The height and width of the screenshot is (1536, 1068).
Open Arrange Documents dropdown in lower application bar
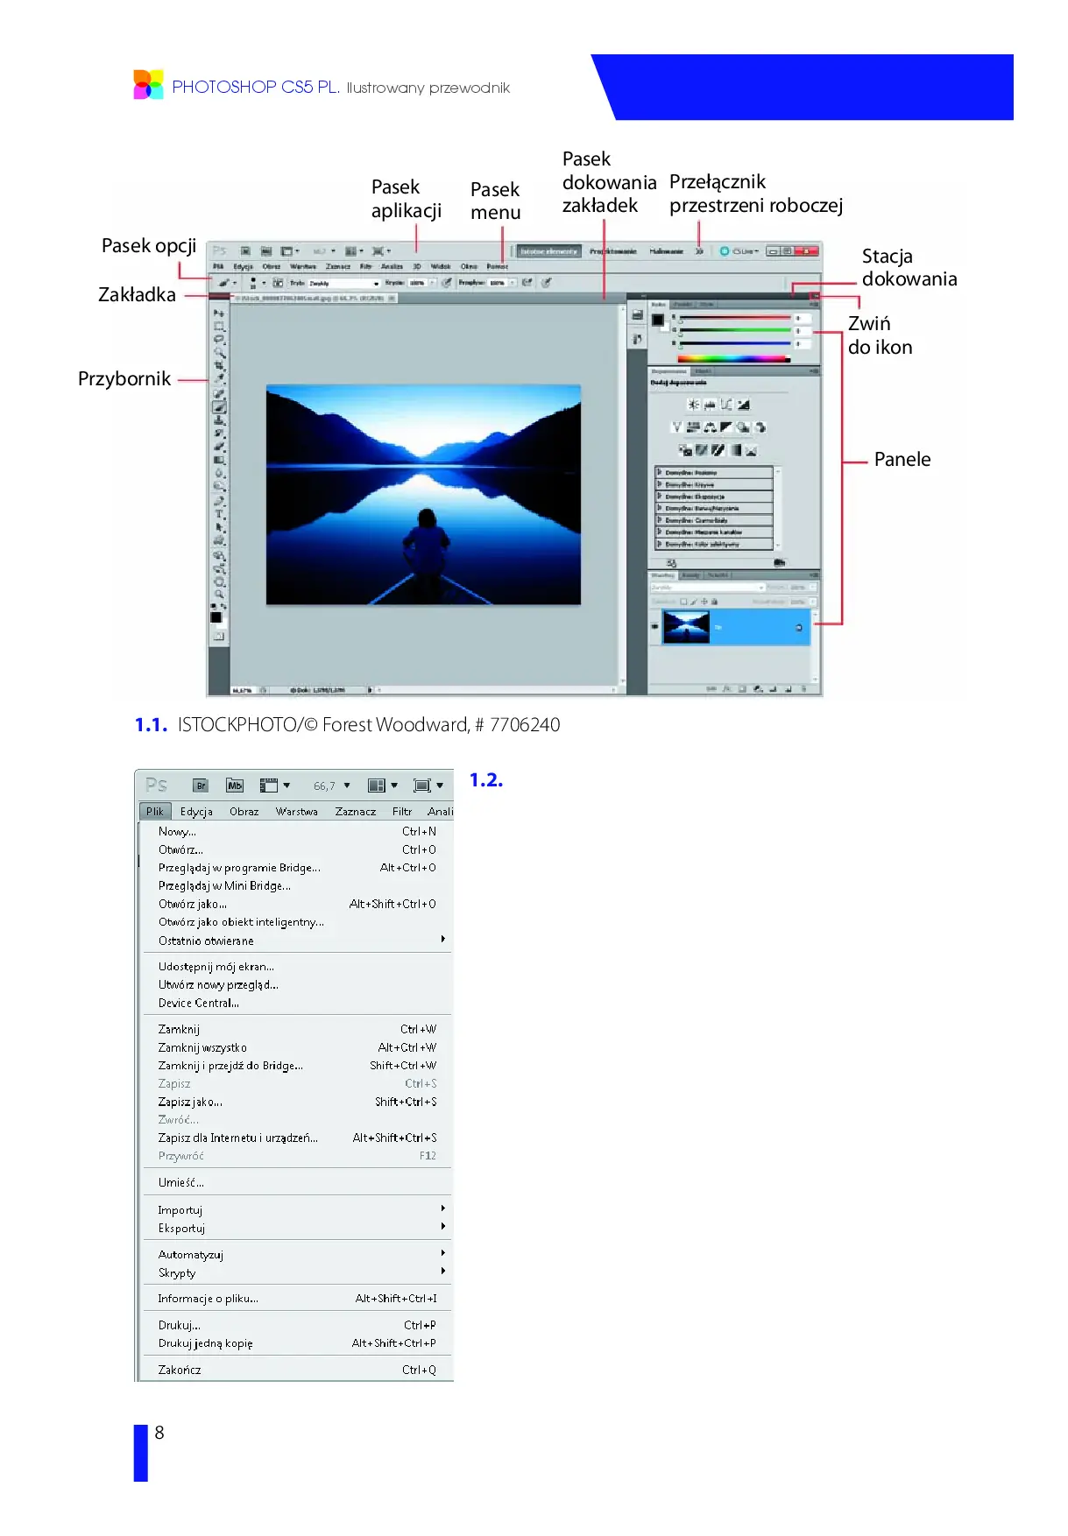(383, 786)
